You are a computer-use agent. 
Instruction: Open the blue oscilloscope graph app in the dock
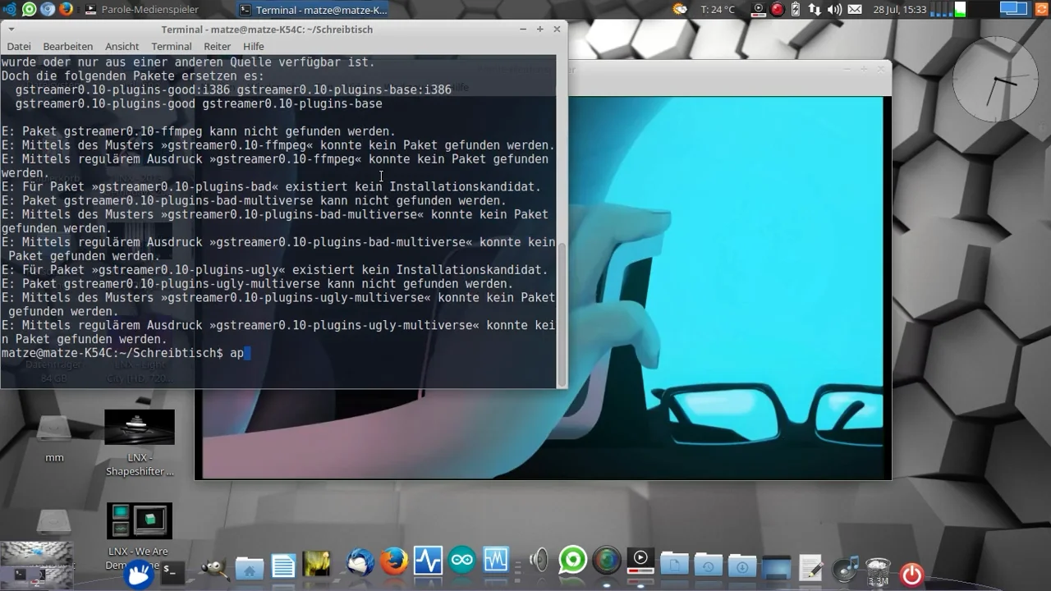click(x=496, y=561)
